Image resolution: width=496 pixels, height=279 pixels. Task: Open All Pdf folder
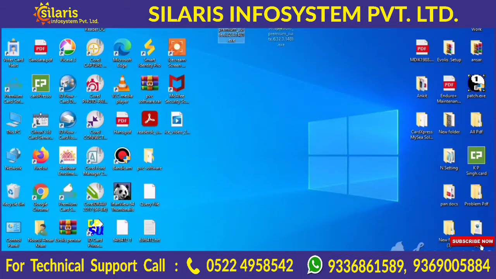pos(476,122)
